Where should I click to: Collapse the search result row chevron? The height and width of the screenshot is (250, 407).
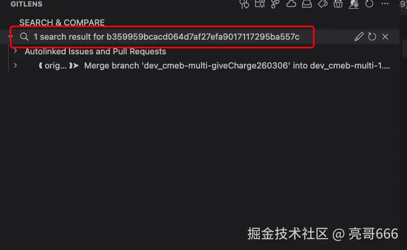[10, 36]
